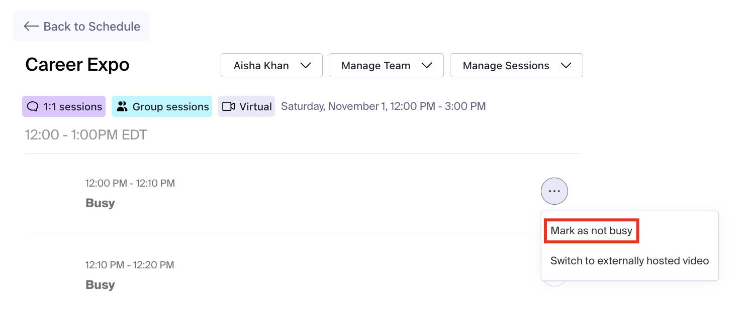Go back via Back to Schedule text
This screenshot has width=750, height=310.
pyautogui.click(x=92, y=27)
